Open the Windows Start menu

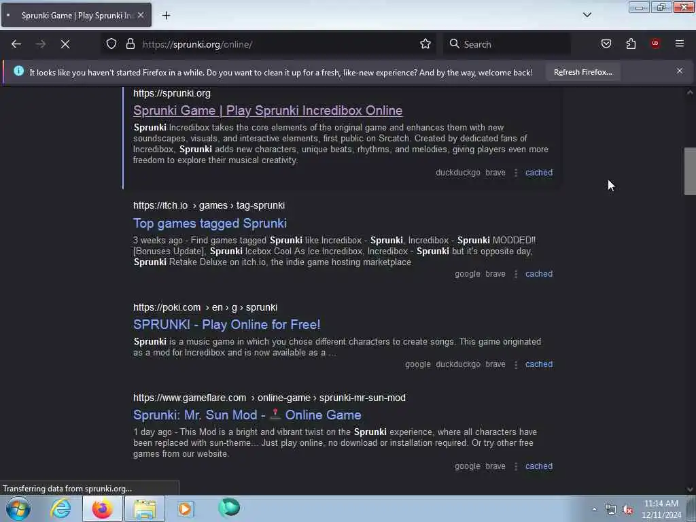click(18, 508)
